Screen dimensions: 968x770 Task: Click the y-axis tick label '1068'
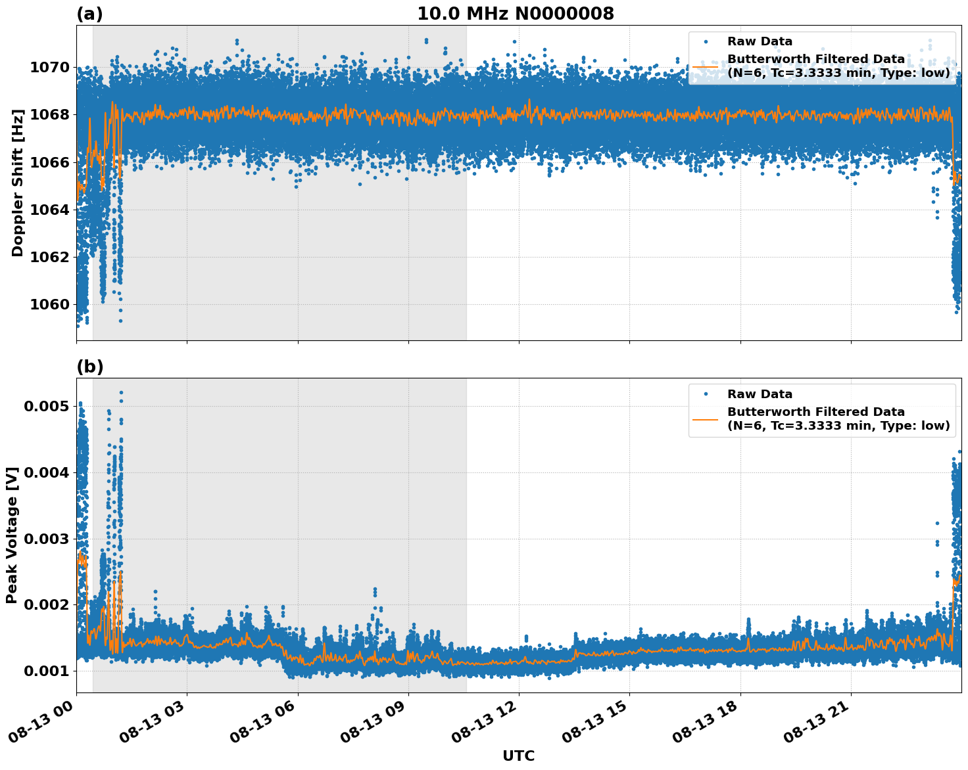(x=50, y=114)
